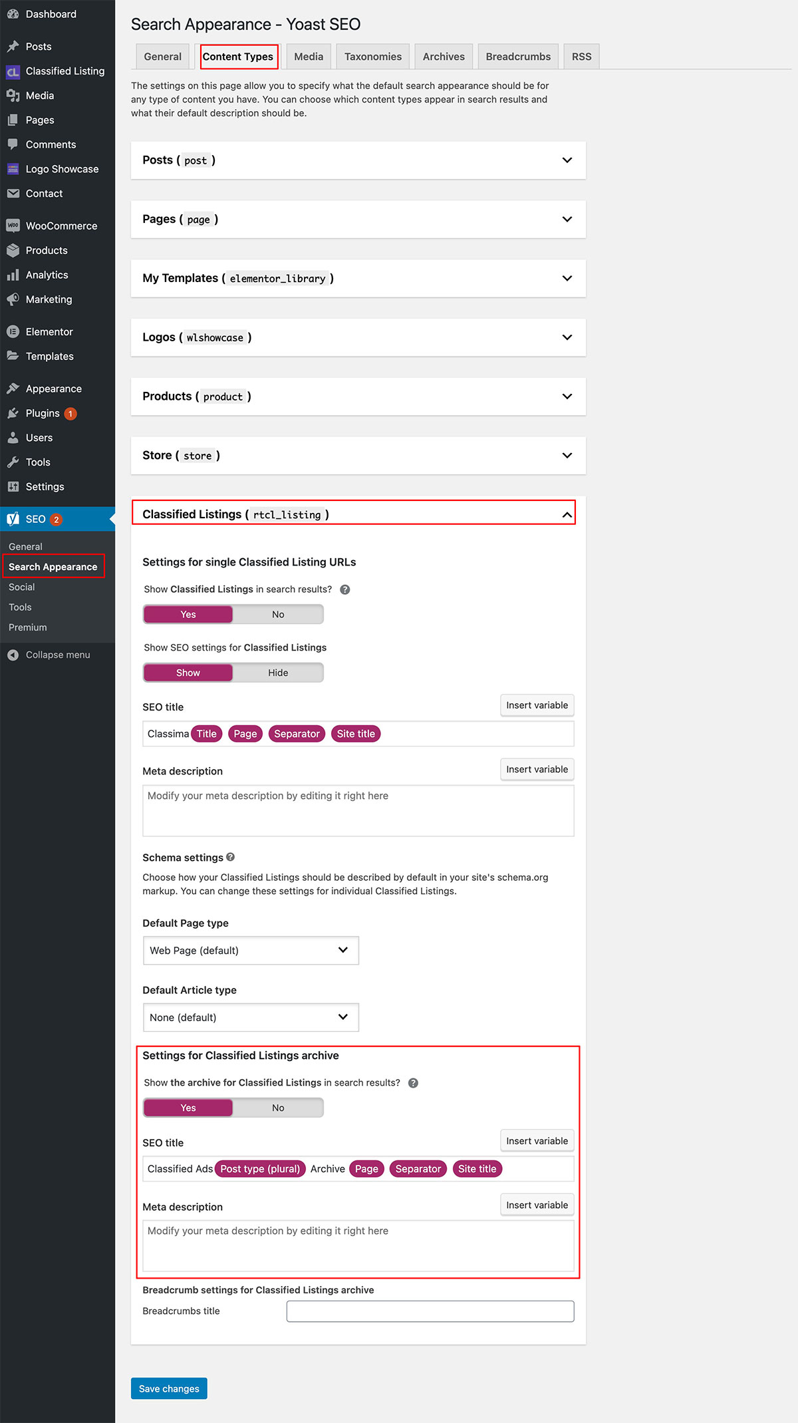Image resolution: width=798 pixels, height=1423 pixels.
Task: Click the WooCommerce icon
Action: click(x=13, y=226)
